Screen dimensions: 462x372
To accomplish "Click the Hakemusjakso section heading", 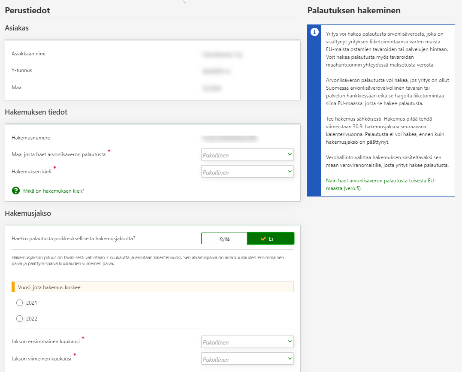I will coord(28,213).
